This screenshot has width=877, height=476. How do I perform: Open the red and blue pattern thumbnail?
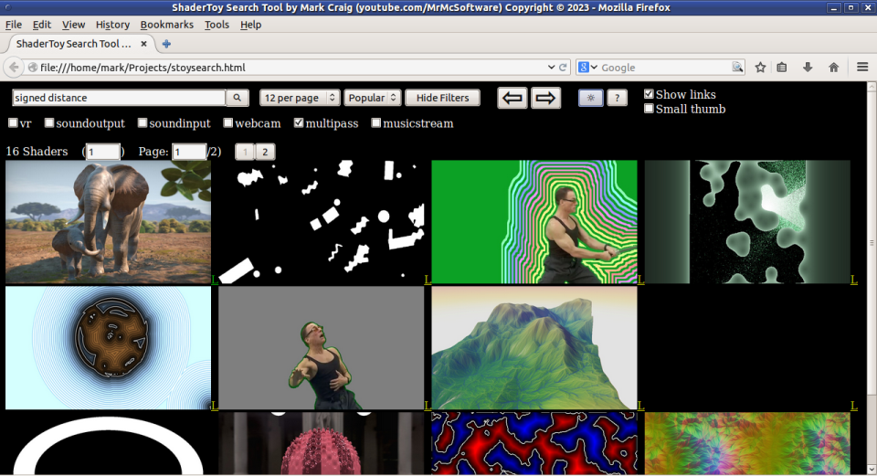pos(534,443)
